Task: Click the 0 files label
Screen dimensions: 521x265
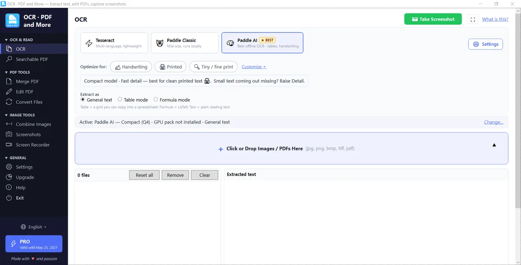Action: [x=84, y=175]
